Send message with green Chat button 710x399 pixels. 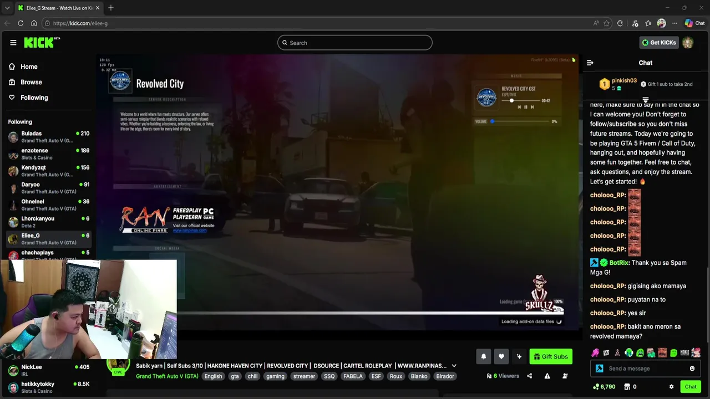[x=691, y=387]
